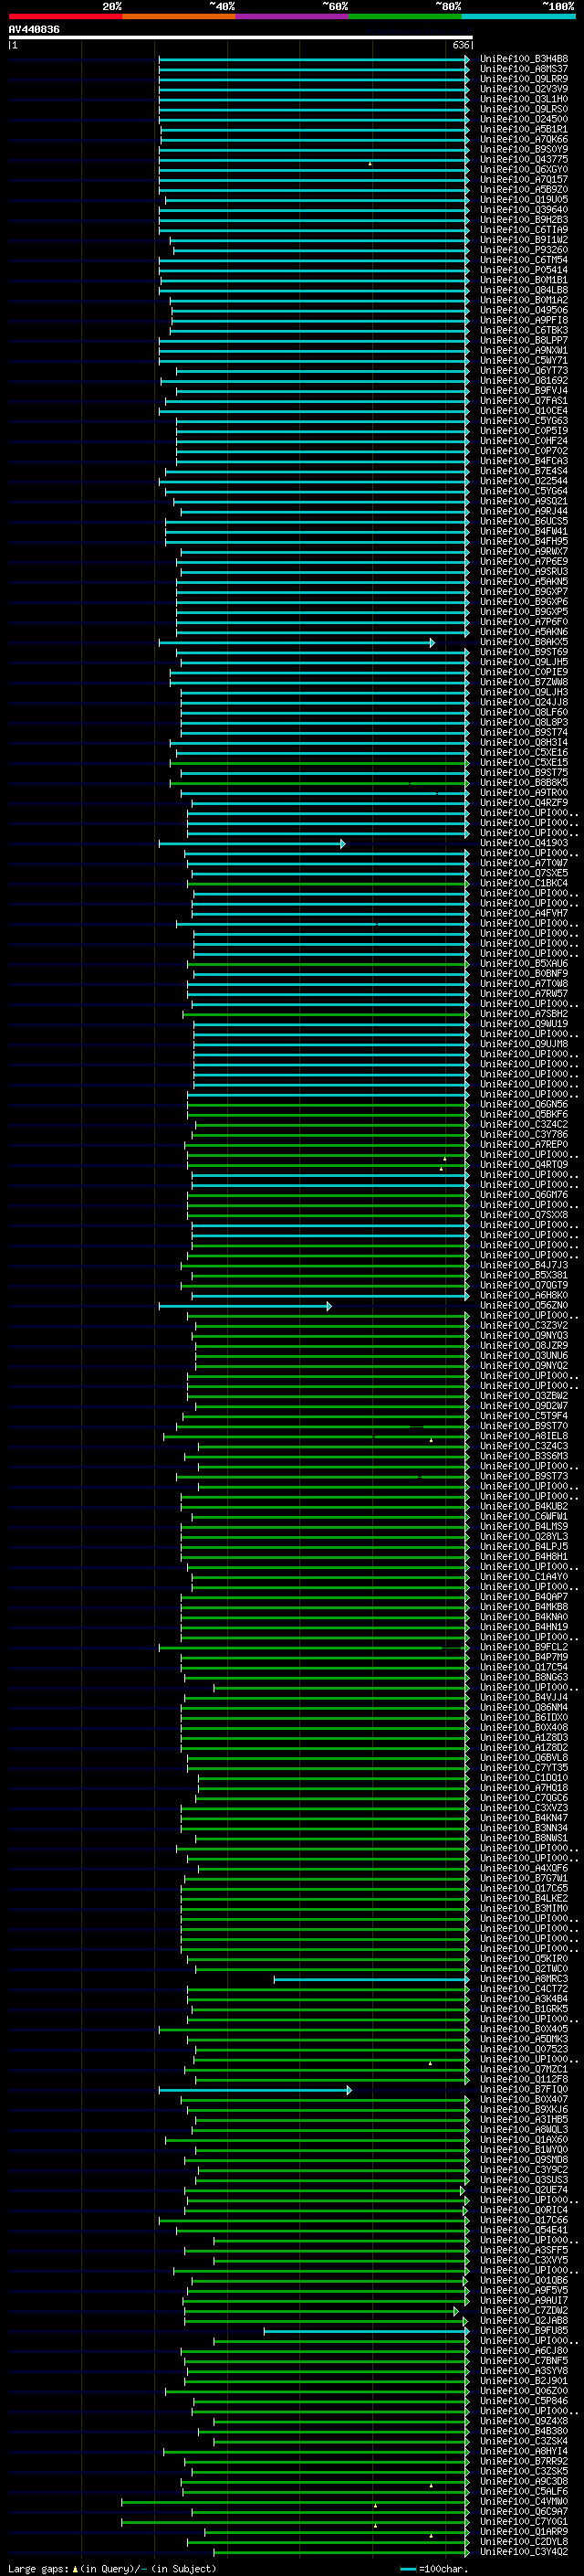Viewport: 584px width, 2576px height.
Task: Click the cyan alignment bar for UniRef100_B3H4B8
Action: 314,59
